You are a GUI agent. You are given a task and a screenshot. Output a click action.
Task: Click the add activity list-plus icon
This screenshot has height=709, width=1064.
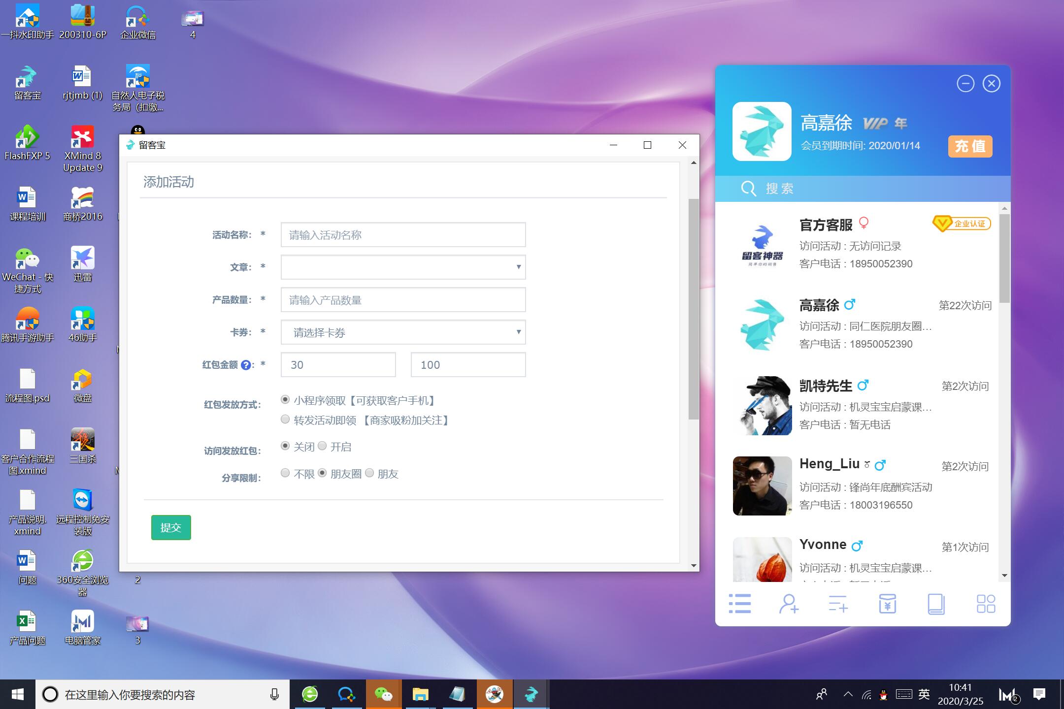pos(838,604)
